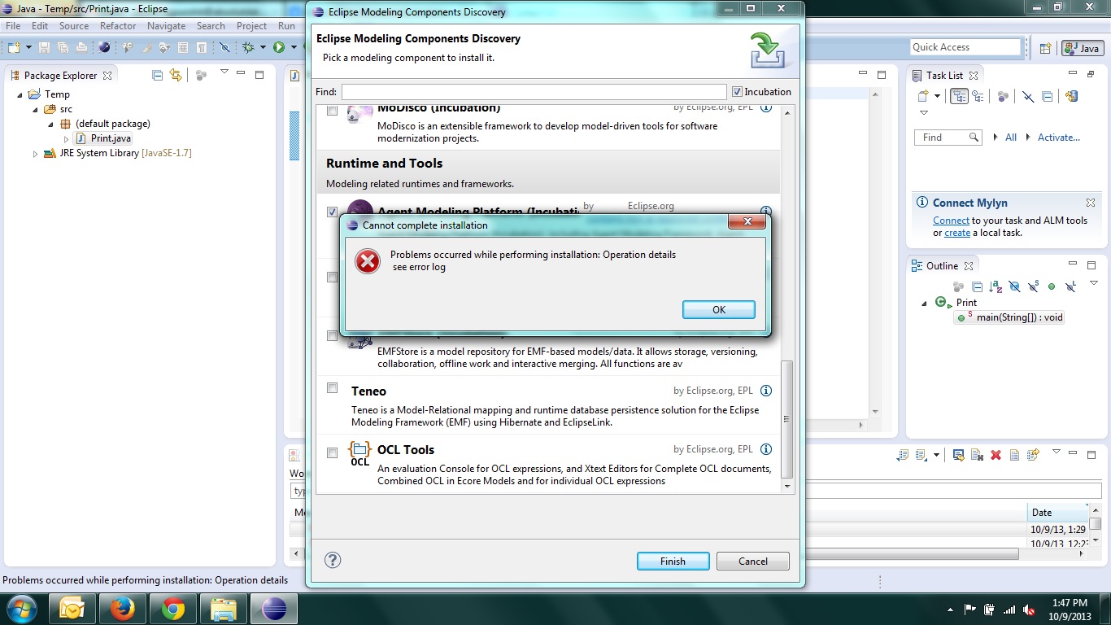Screen dimensions: 1111x625
Task: Show info for the MoDisco component
Action: pyautogui.click(x=765, y=107)
